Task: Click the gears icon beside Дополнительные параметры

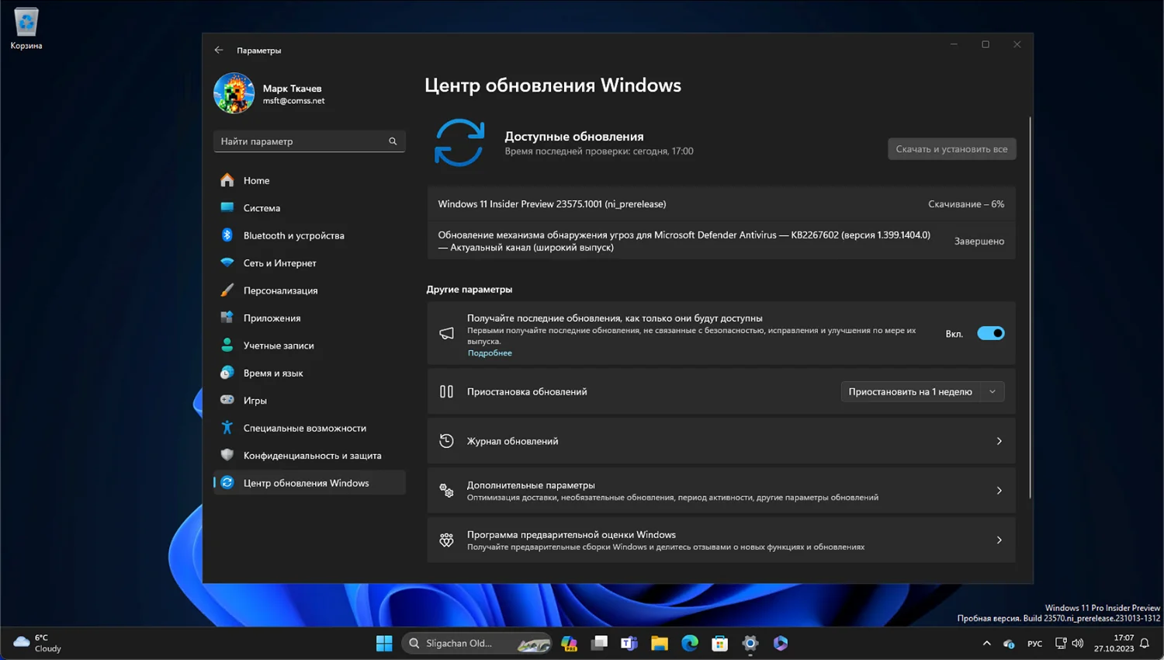Action: click(446, 491)
